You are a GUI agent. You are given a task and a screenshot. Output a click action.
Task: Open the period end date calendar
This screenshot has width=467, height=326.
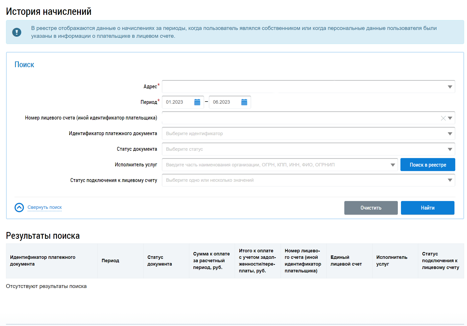(244, 102)
